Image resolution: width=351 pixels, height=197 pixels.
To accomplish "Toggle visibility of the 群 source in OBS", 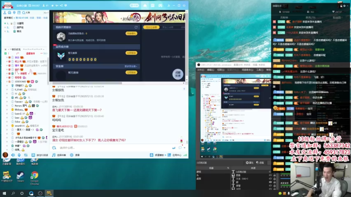I will pyautogui.click(x=270, y=182).
